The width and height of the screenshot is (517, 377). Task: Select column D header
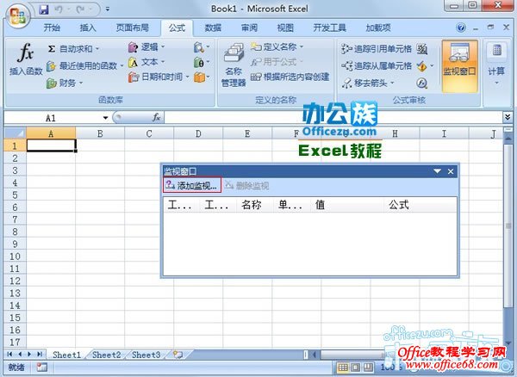[198, 133]
